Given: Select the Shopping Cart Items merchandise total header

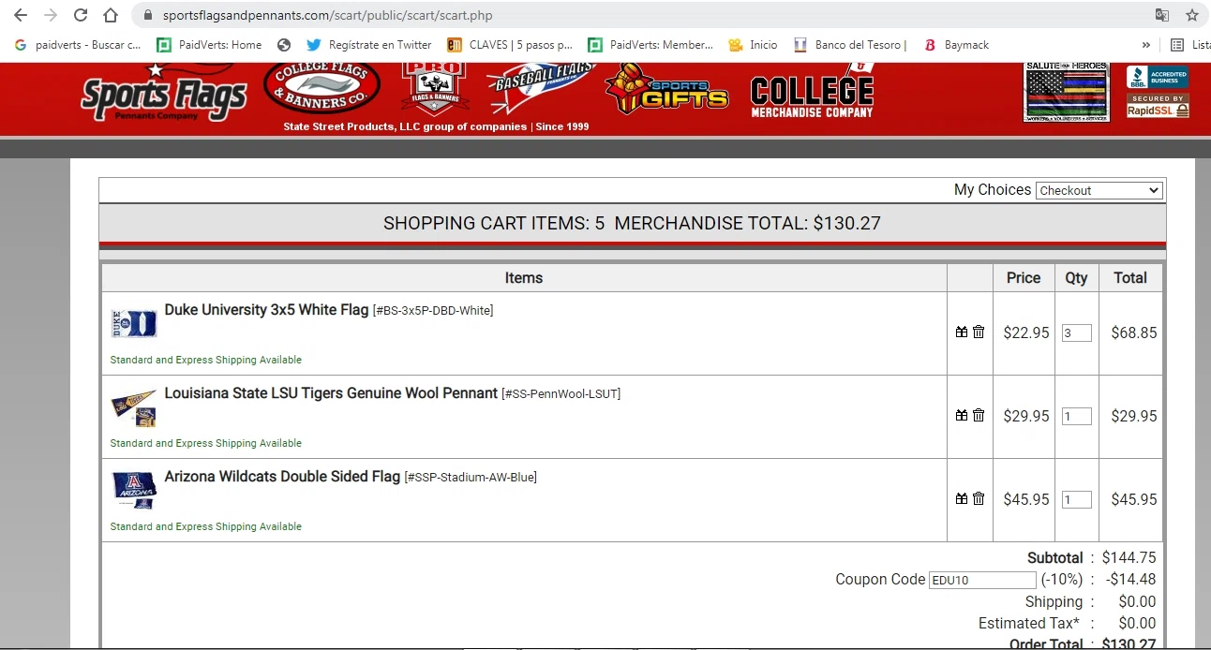Looking at the screenshot, I should [x=633, y=224].
